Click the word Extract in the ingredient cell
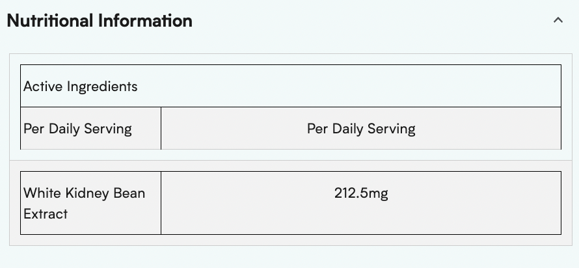579x268 pixels. [x=46, y=213]
